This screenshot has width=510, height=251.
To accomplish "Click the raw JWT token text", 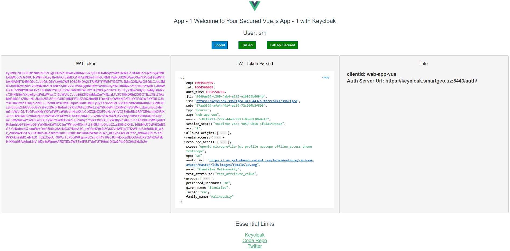I will (x=85, y=107).
